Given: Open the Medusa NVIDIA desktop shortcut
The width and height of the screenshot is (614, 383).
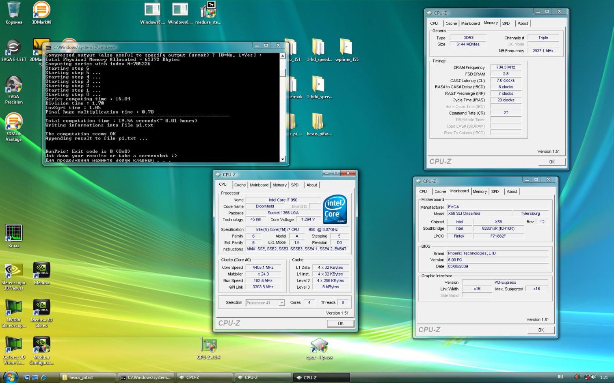Looking at the screenshot, I should point(41,274).
